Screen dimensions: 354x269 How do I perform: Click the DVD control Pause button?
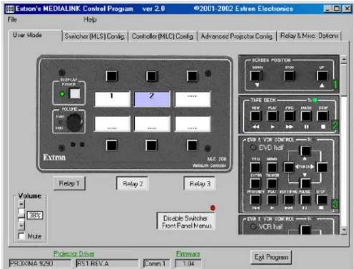(x=305, y=199)
